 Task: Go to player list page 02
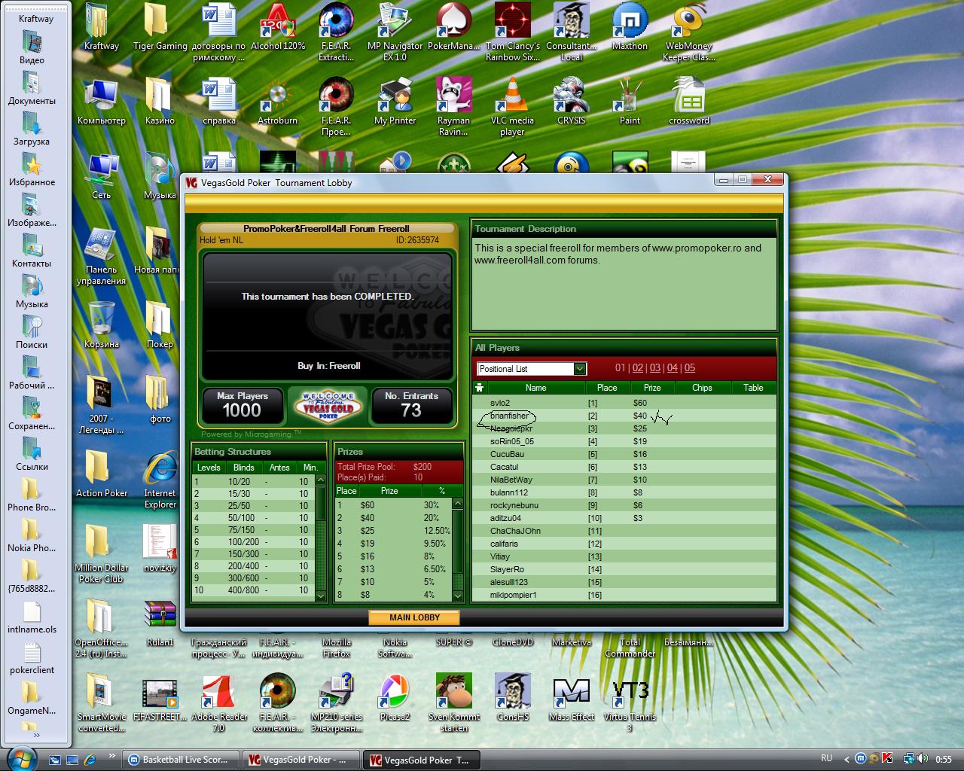tap(638, 368)
